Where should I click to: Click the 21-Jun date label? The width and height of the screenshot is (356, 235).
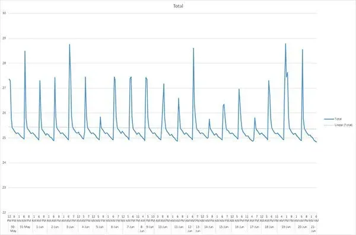tap(313, 229)
